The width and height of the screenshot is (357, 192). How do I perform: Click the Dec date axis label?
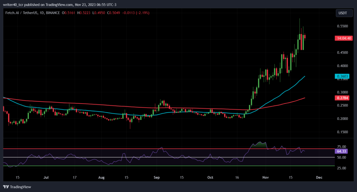pyautogui.click(x=319, y=177)
